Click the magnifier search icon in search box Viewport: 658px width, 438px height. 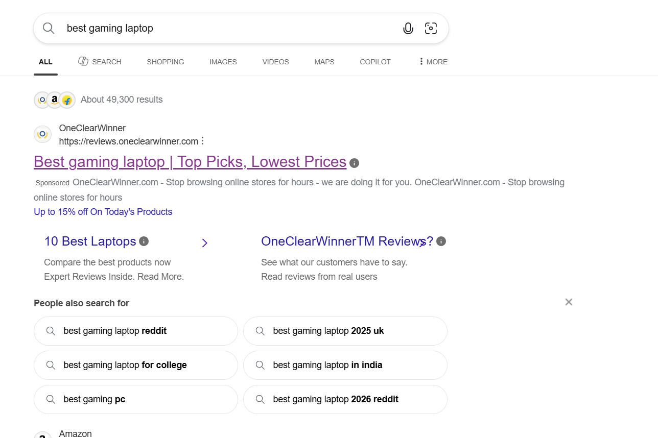point(49,28)
